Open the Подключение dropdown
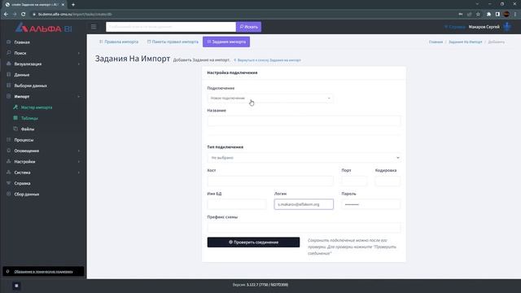The height and width of the screenshot is (293, 521). click(x=270, y=98)
